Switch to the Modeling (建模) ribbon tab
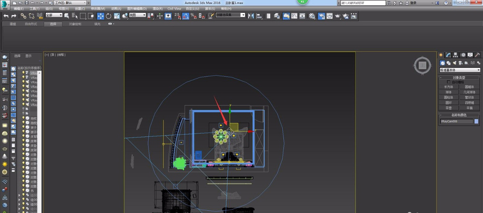The image size is (483, 213). click(x=13, y=24)
